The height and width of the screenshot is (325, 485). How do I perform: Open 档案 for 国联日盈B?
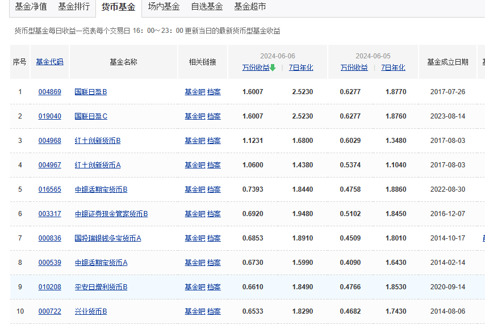tap(214, 92)
